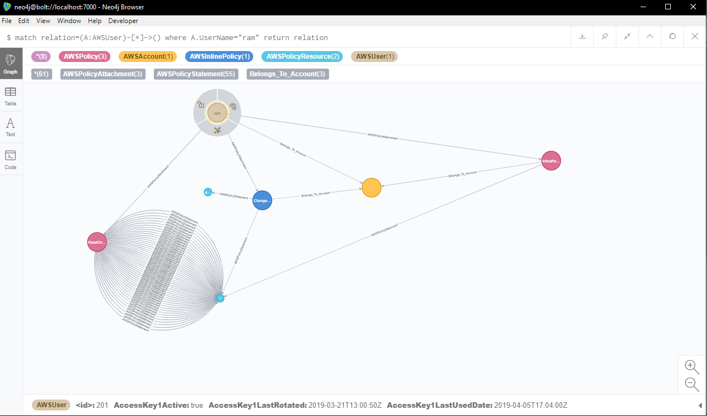
Task: Select the AWSUser(1) node label
Action: click(x=375, y=57)
